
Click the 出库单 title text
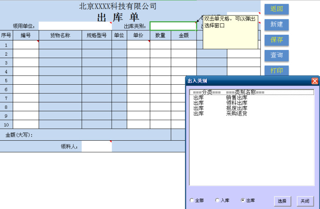(x=118, y=17)
